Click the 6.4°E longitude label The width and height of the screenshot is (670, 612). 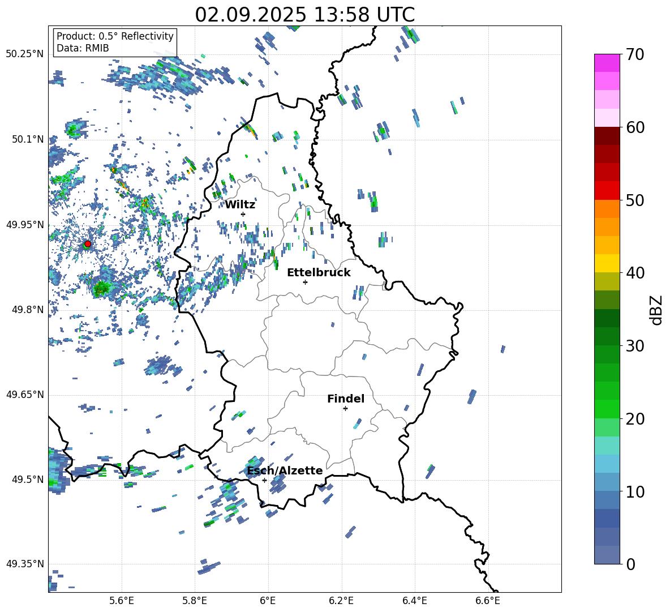click(x=414, y=601)
